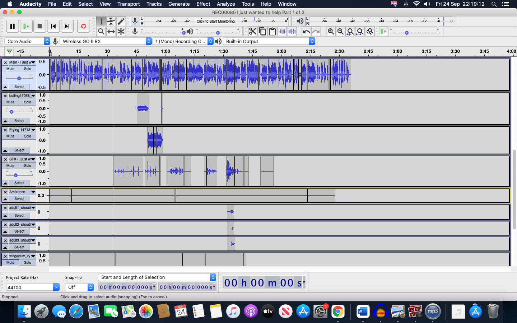Click the Paste clipboard icon
Screen dimensions: 517x323
(272, 32)
